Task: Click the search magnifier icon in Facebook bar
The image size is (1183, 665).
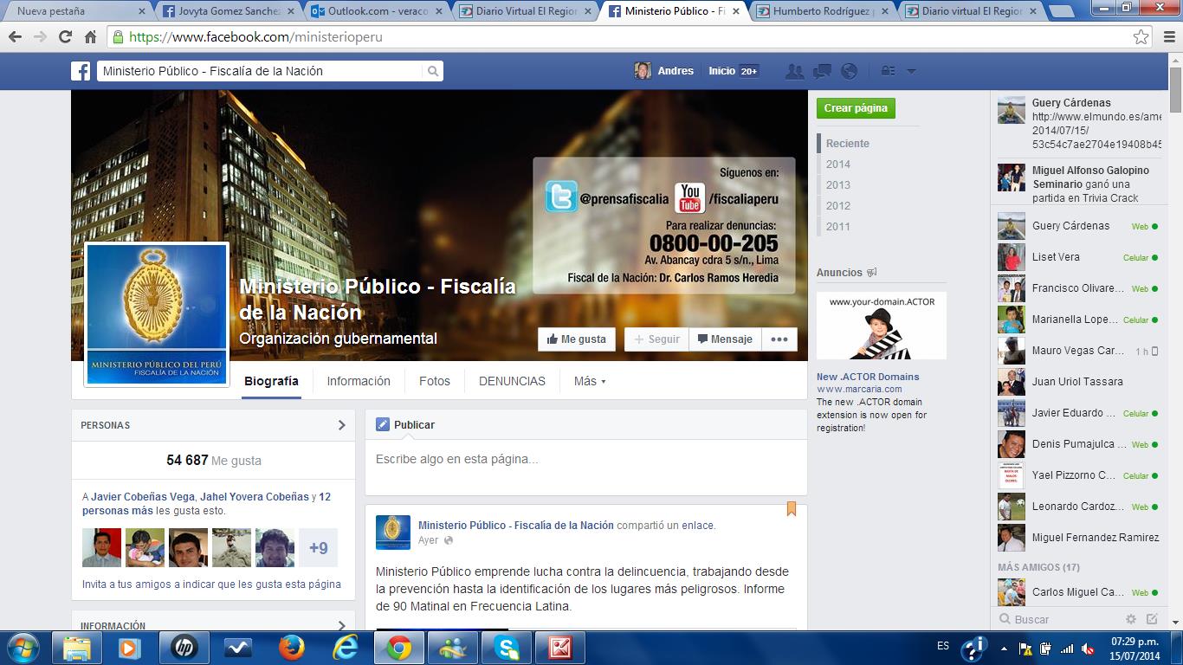Action: [433, 71]
